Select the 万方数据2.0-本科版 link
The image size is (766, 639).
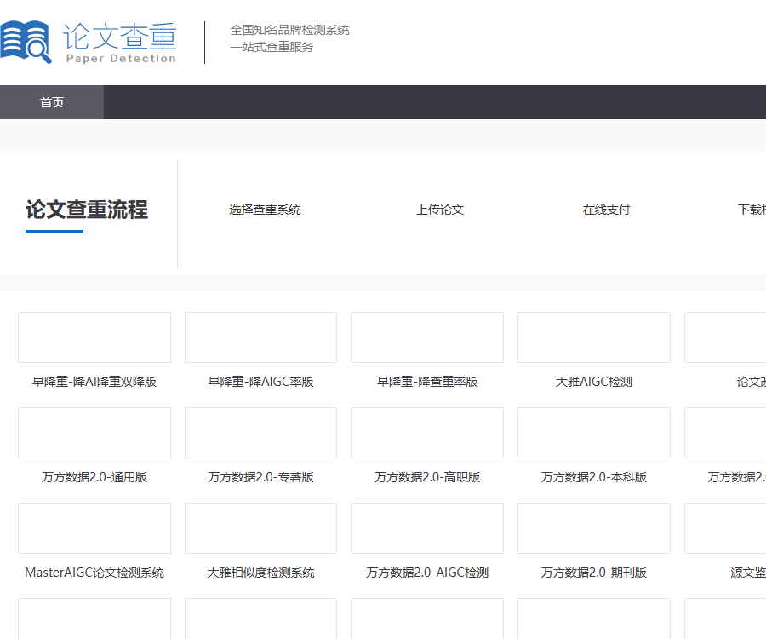tap(594, 476)
